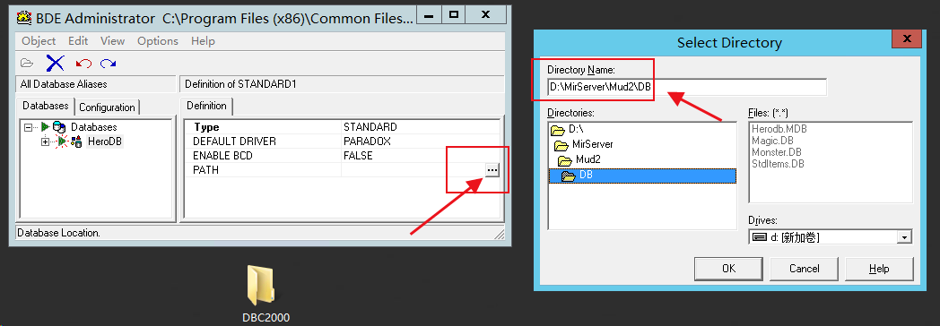Click the blue redo arrow toolbar icon

109,63
